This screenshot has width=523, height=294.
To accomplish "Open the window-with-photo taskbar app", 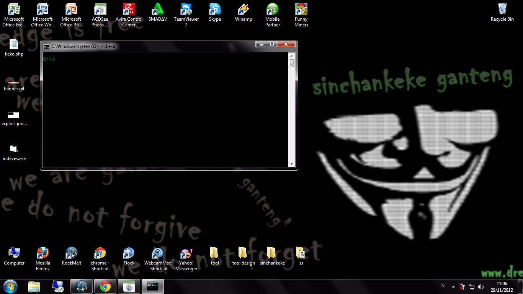I will click(129, 286).
